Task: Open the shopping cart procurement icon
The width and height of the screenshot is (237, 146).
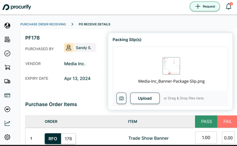Action: pyautogui.click(x=7, y=67)
